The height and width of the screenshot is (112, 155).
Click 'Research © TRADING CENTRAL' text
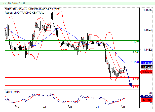click(24, 13)
